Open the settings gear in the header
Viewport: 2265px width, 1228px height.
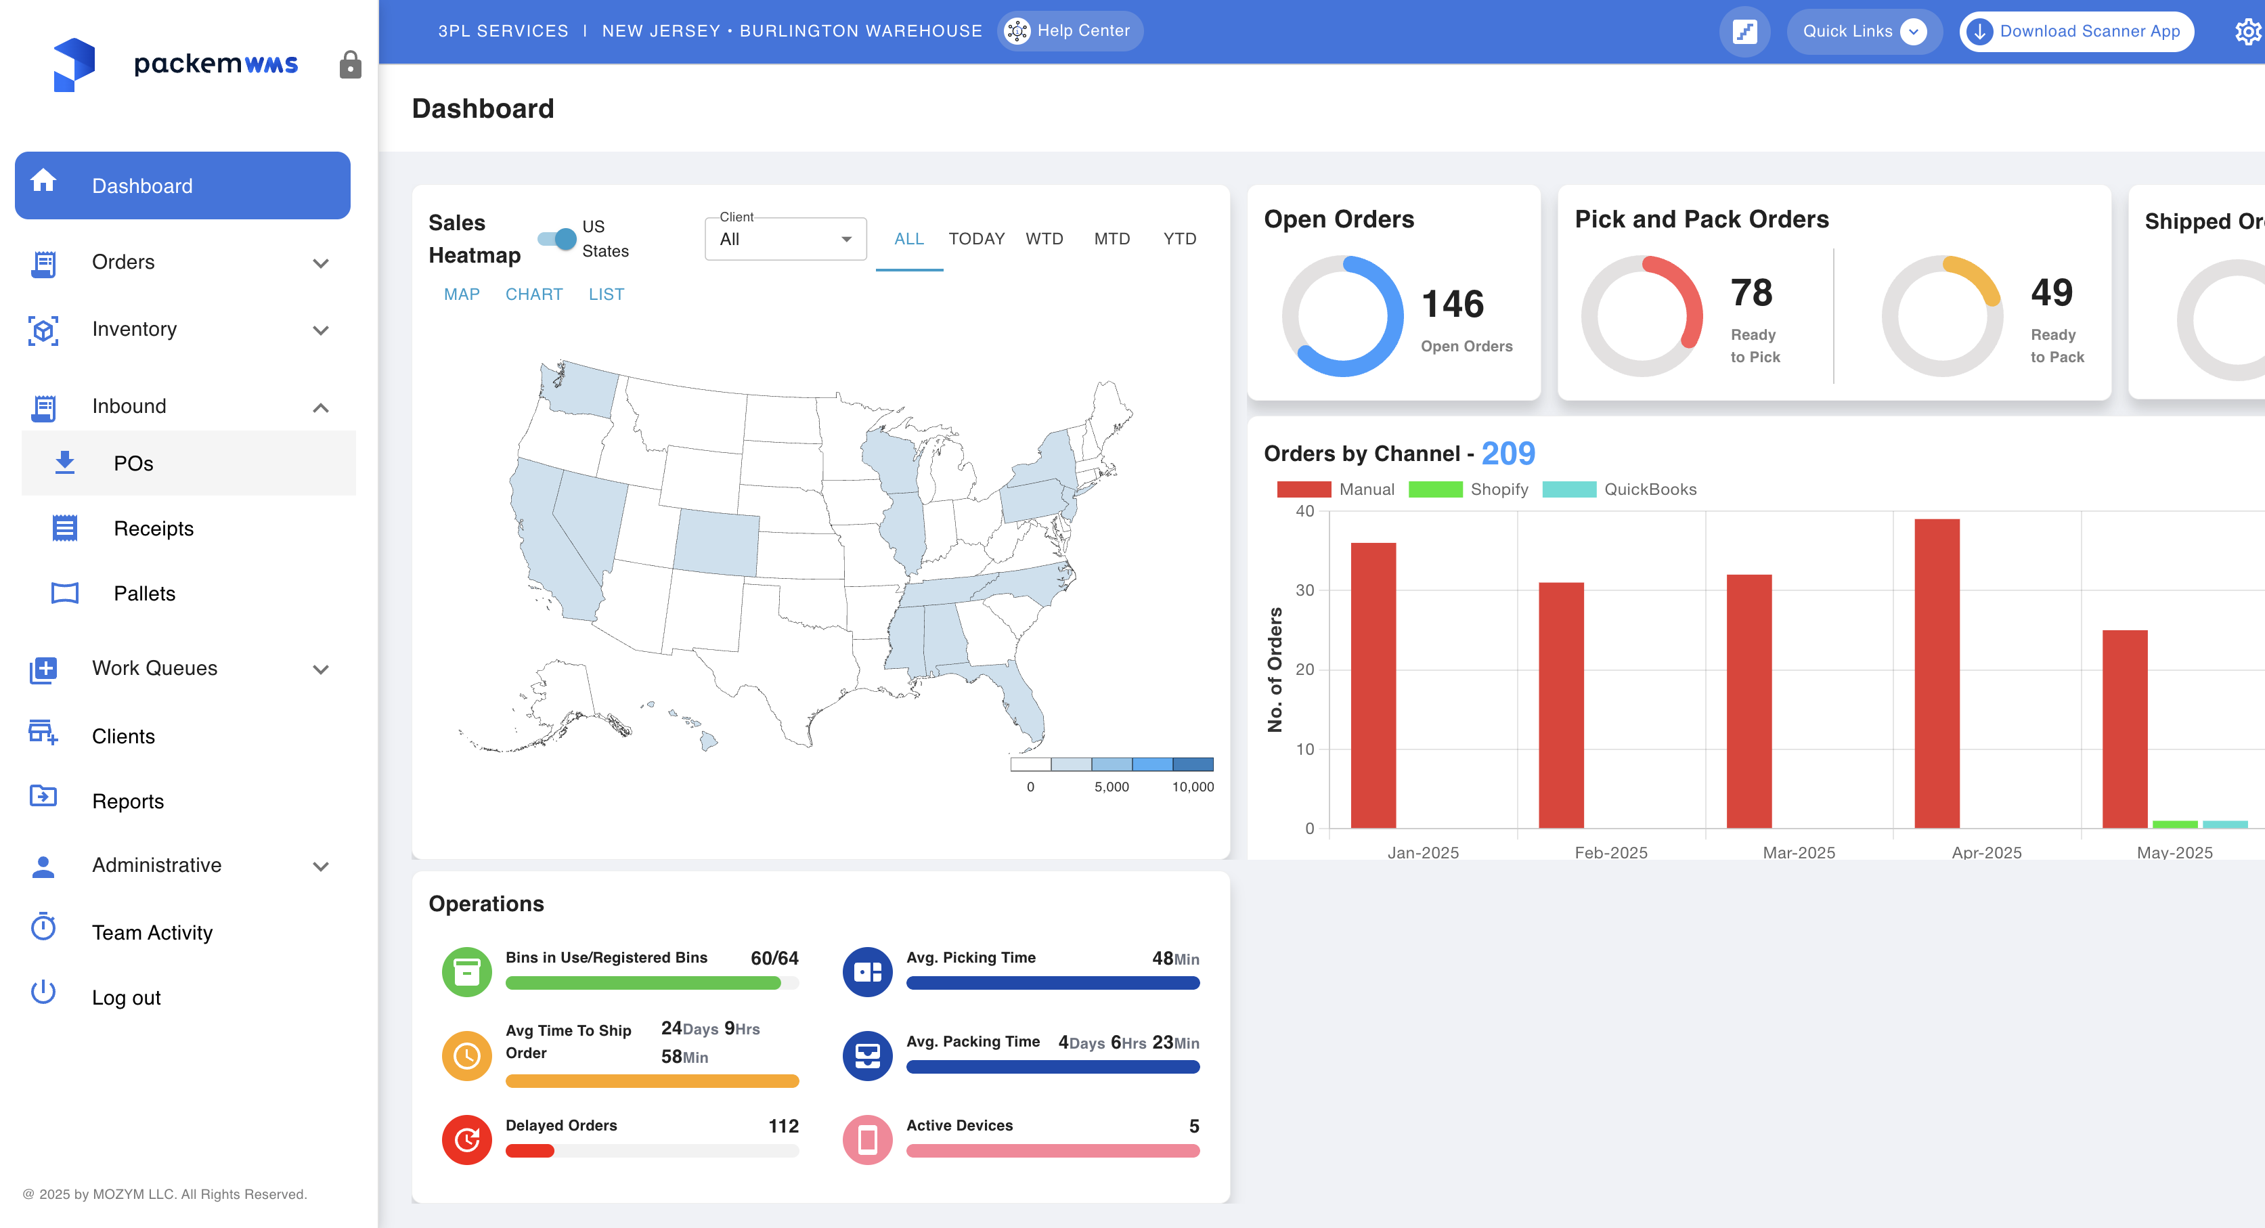click(2247, 32)
